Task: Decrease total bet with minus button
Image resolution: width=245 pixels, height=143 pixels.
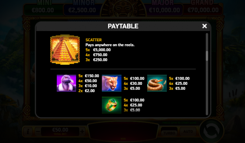Action: pos(38,131)
